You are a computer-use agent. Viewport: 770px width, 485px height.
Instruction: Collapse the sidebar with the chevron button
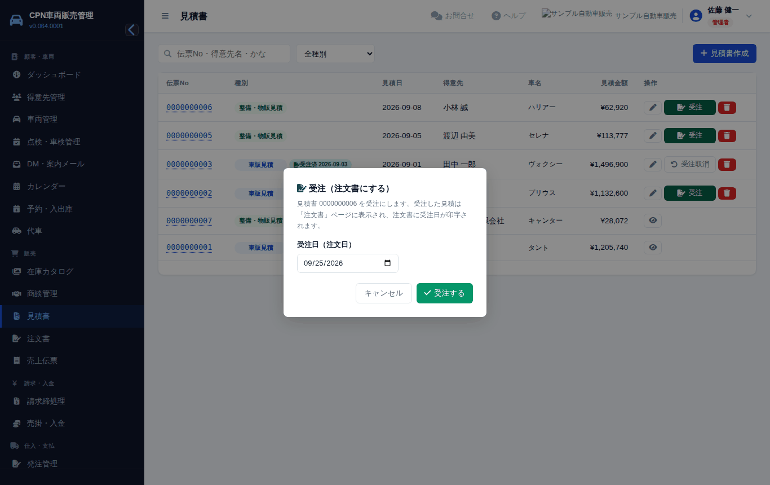click(132, 30)
